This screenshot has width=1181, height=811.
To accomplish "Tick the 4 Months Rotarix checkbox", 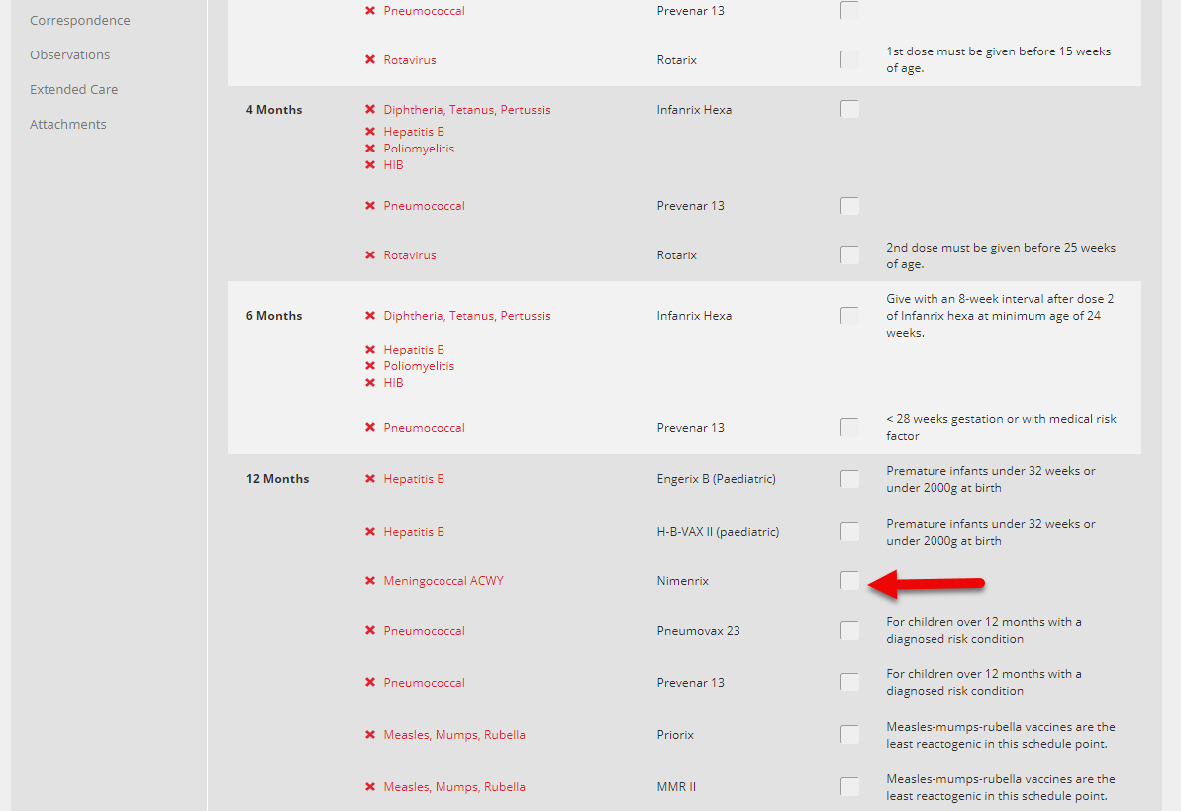I will pyautogui.click(x=849, y=255).
